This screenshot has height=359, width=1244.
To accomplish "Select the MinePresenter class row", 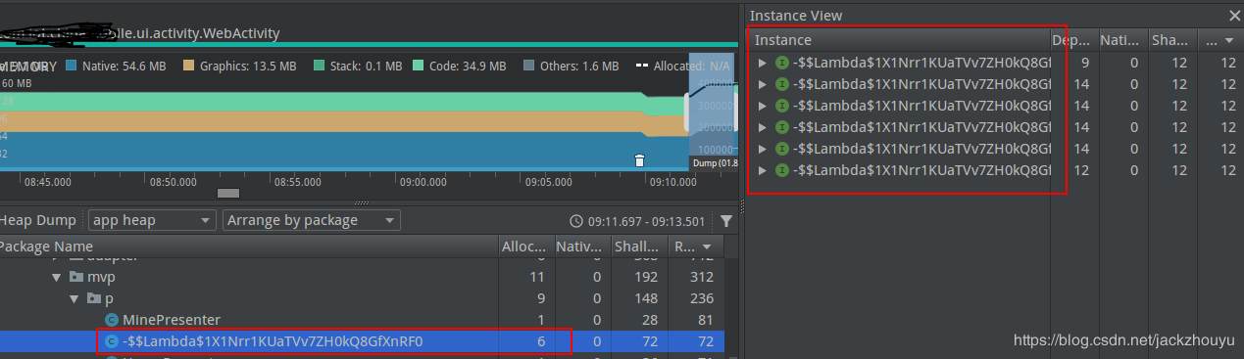I will (363, 320).
